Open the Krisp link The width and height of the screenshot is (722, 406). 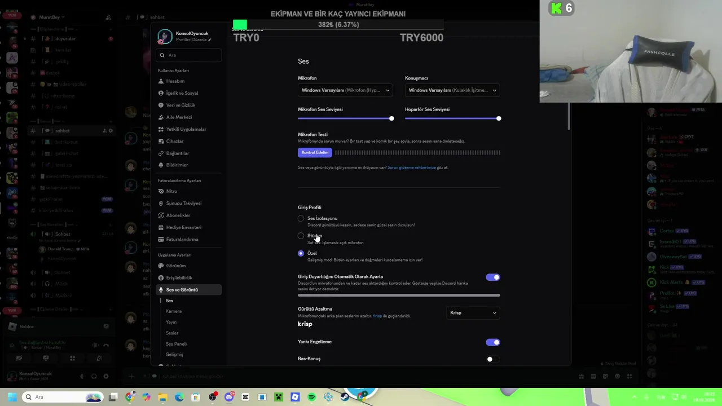[x=377, y=316]
